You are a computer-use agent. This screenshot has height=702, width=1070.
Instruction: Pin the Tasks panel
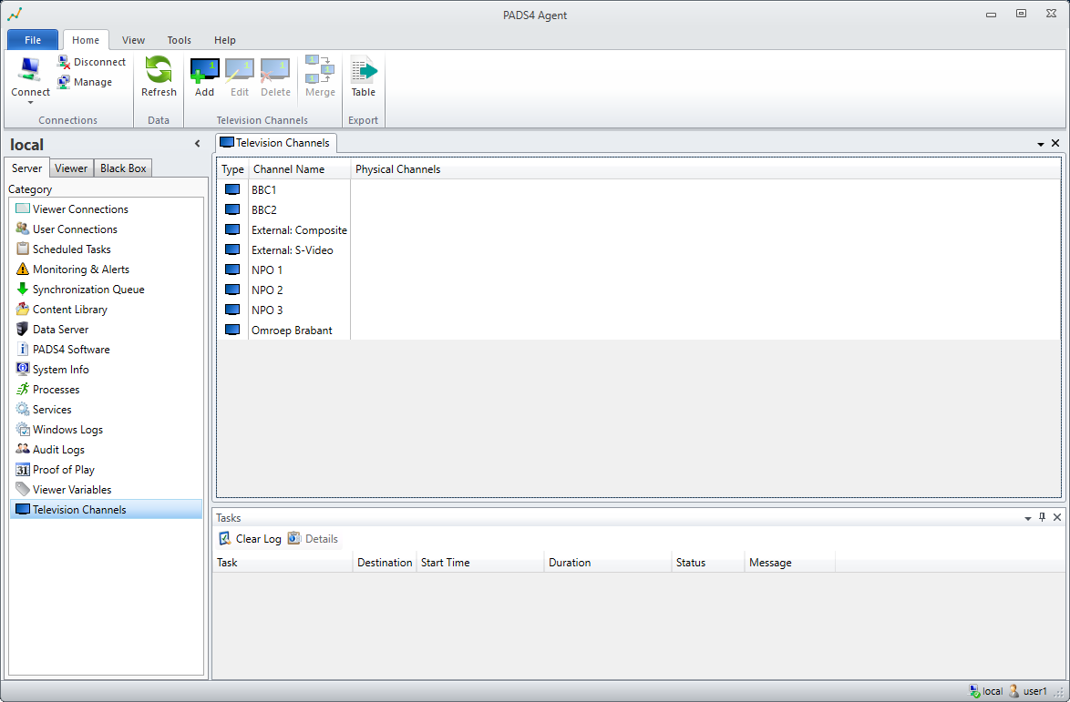point(1043,517)
